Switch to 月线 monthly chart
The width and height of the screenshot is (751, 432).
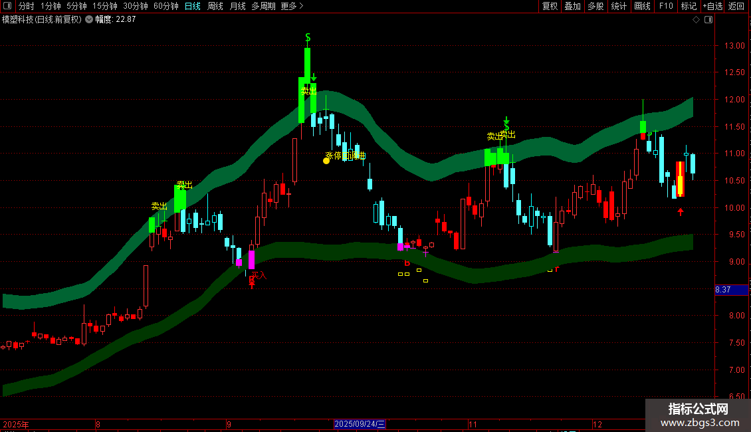[237, 6]
